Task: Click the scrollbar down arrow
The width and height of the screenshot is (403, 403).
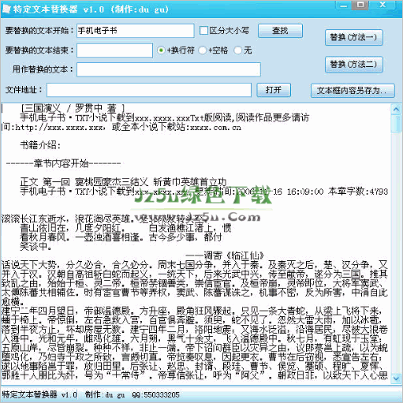Action: point(396,378)
